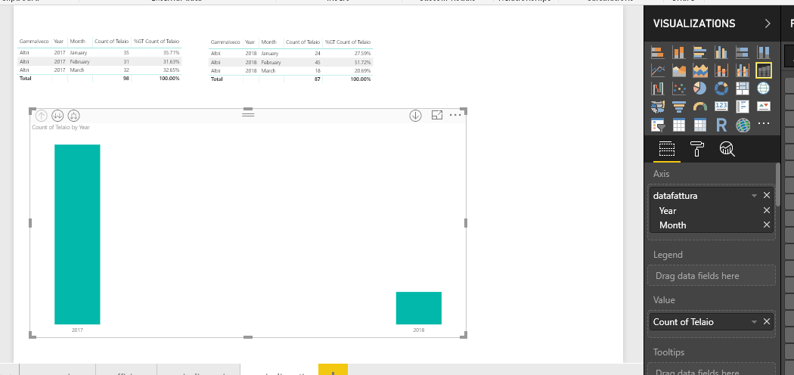Toggle drill down mode on chart
Viewport: 794px width, 375px height.
(415, 116)
